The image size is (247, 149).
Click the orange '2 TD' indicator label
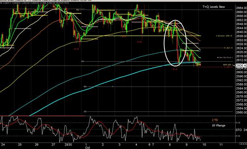(x=215, y=120)
